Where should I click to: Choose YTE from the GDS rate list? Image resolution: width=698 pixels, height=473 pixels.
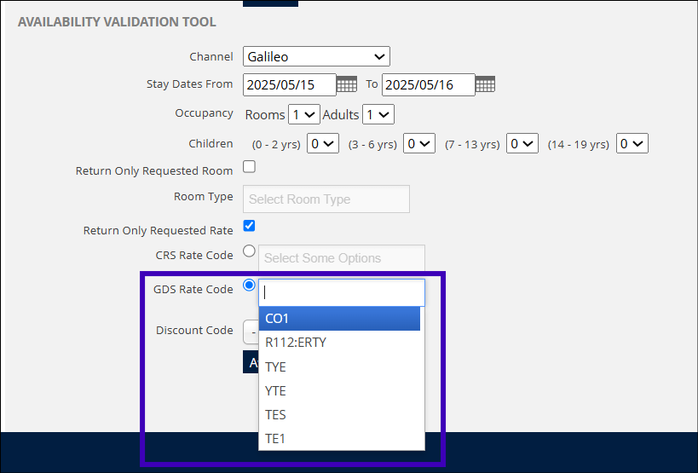(x=340, y=390)
